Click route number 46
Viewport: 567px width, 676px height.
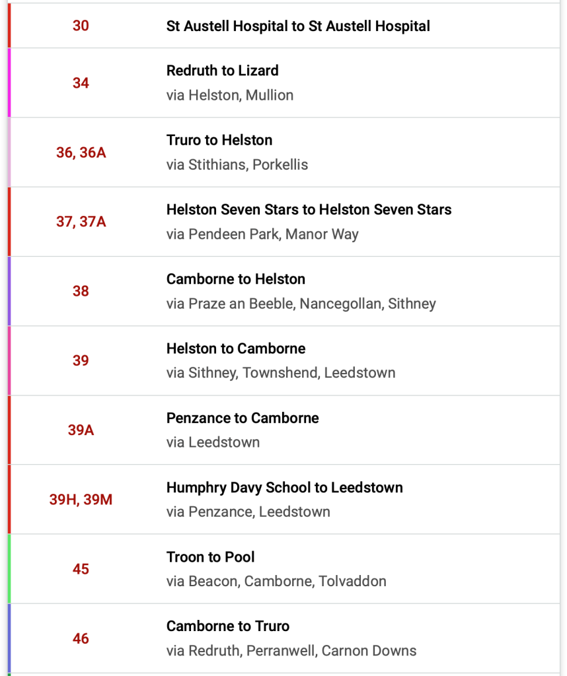tap(81, 638)
